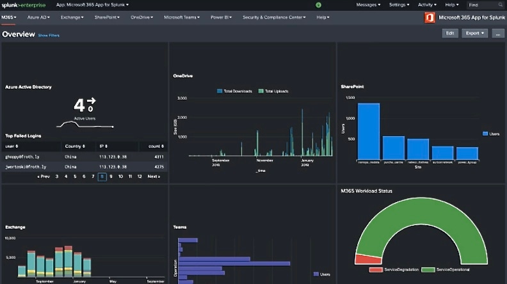Open the App: Microsoft 365 App for Splunk dropdown

(x=92, y=5)
